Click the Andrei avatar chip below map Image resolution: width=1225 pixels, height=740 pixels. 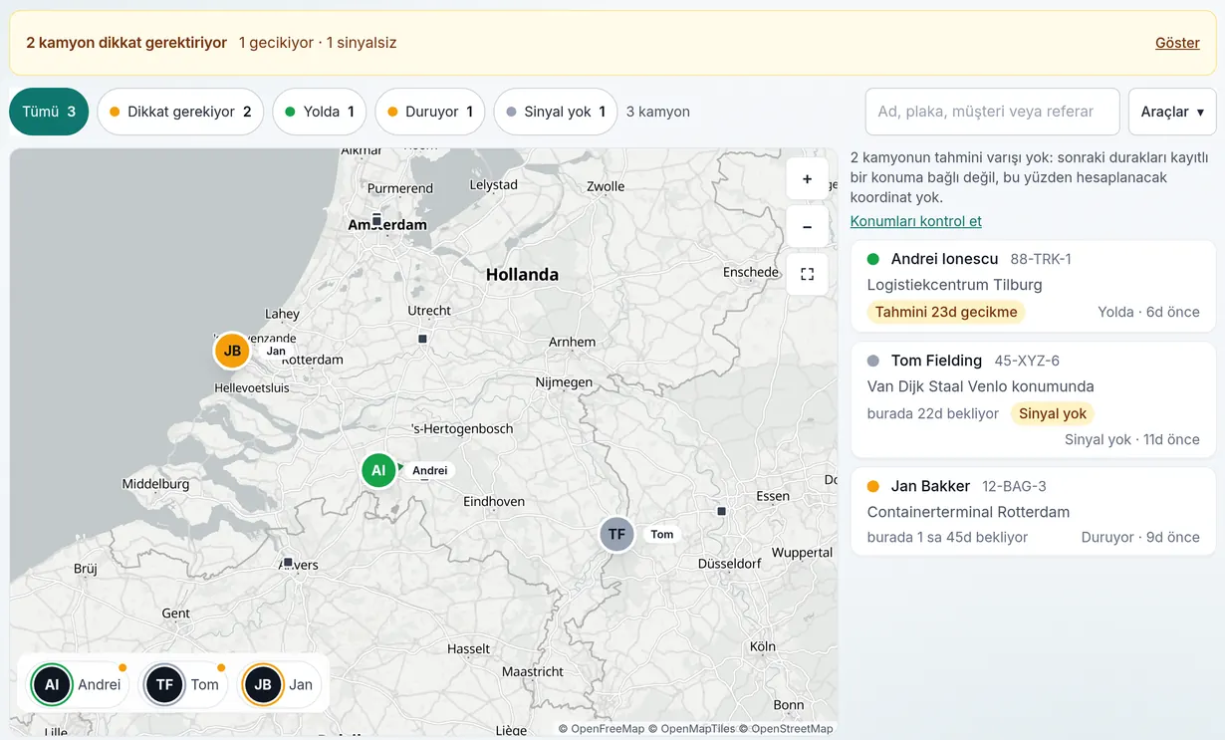(x=79, y=684)
